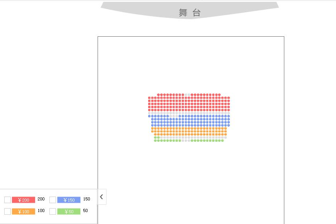Pick leftmost blue seat in first blue row
Screen dimensions: 336x224
pos(149,116)
